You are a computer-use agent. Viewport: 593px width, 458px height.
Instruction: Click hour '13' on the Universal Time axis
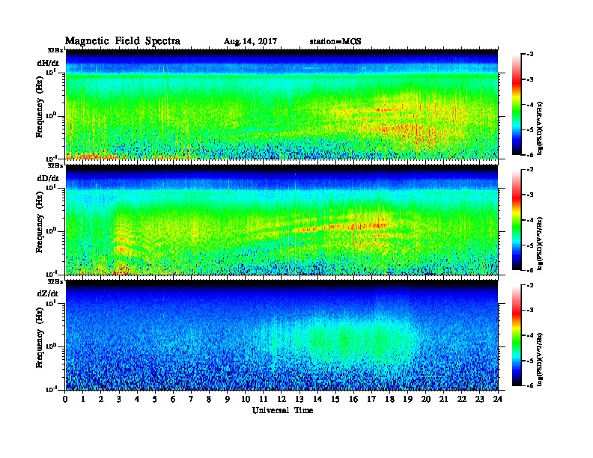tap(300, 400)
